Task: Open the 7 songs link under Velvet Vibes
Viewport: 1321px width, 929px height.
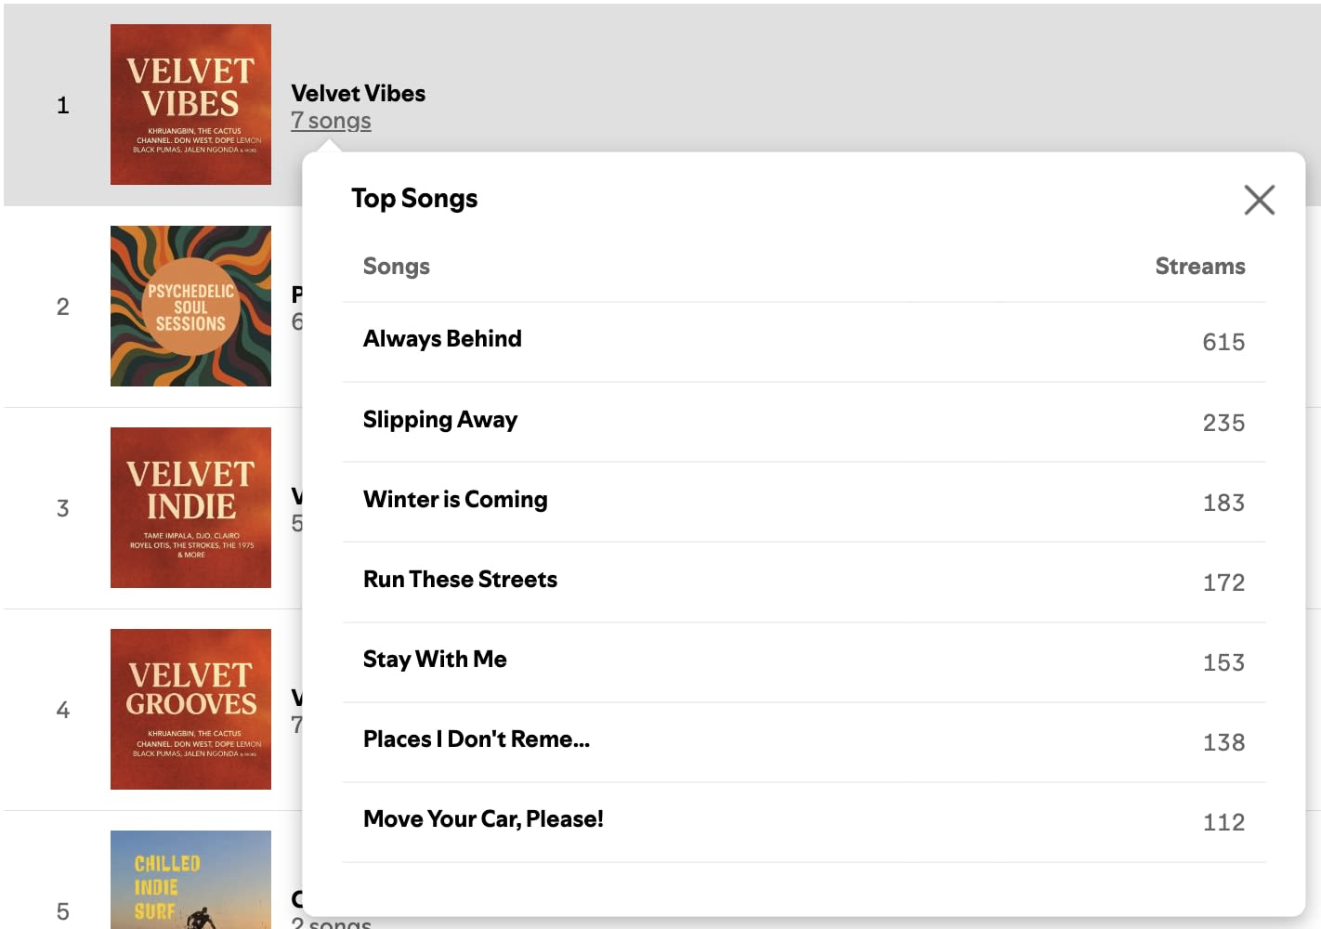Action: [331, 121]
